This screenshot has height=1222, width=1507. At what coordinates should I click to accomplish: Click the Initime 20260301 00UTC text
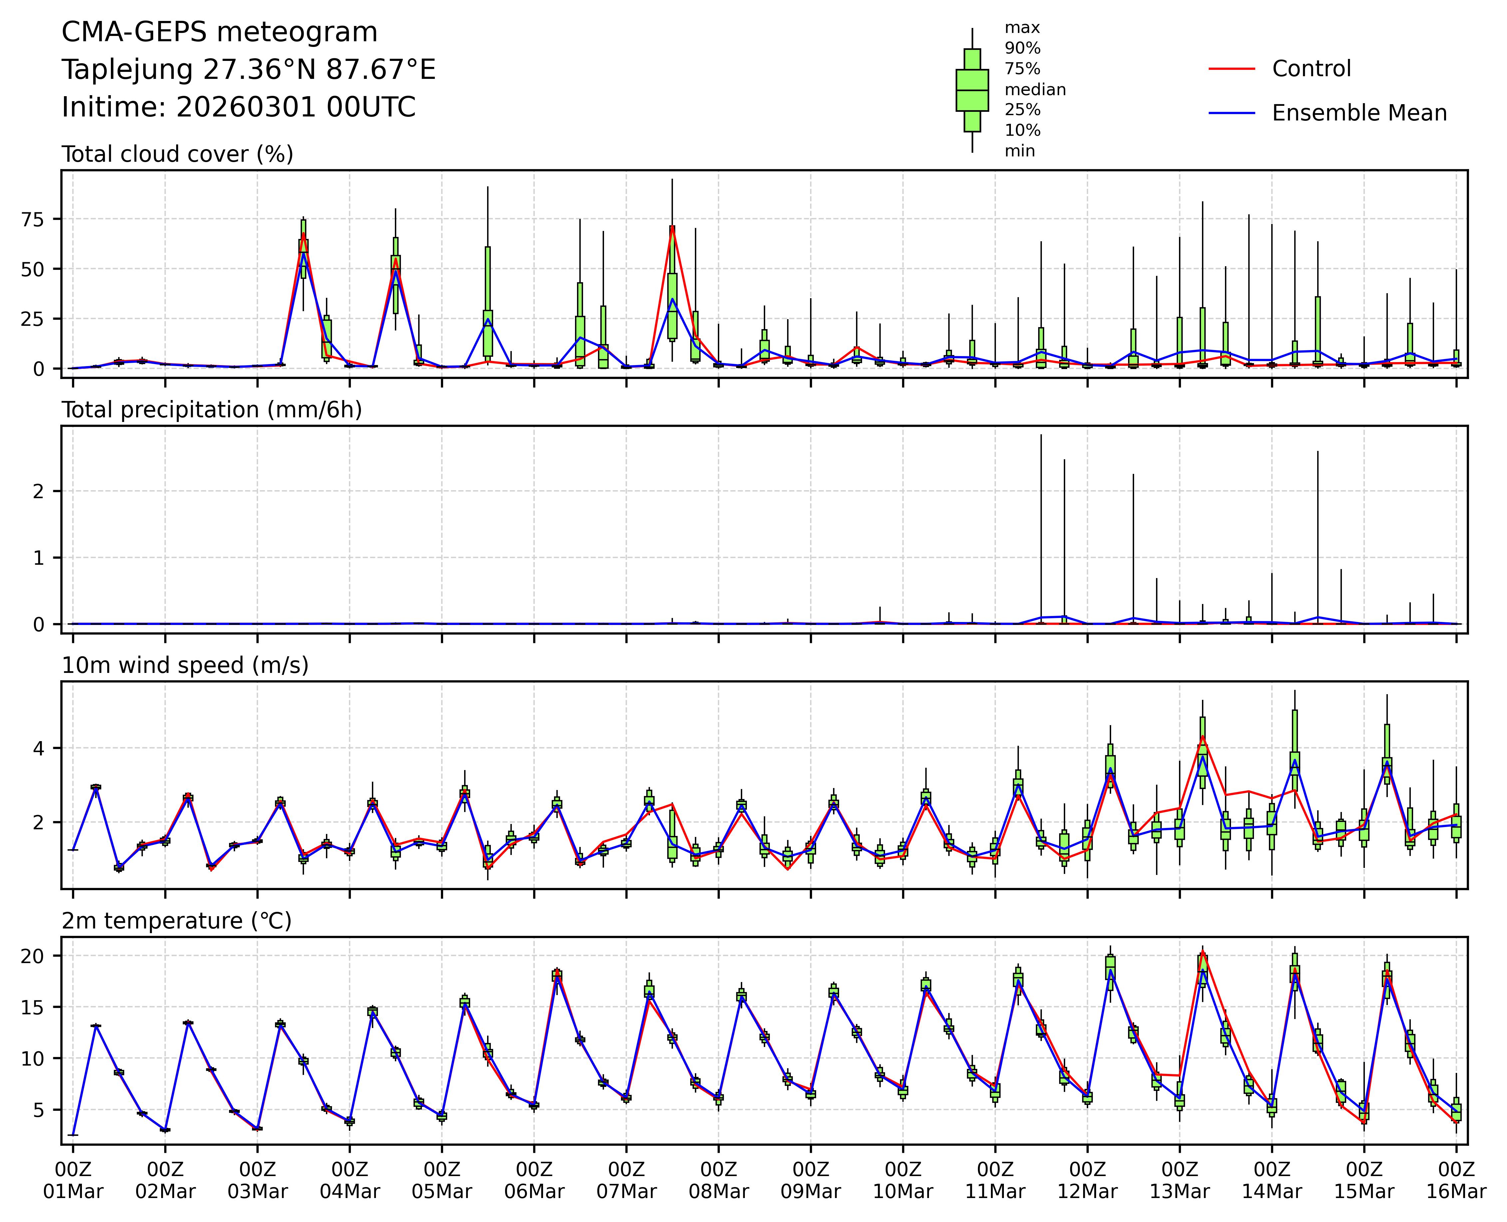pos(239,108)
